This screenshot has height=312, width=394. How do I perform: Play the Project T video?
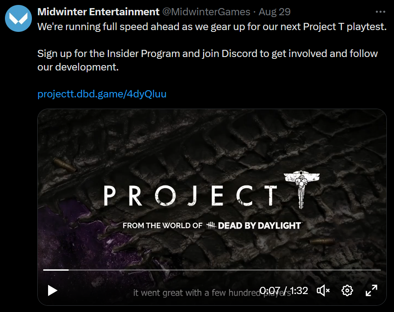pos(53,290)
